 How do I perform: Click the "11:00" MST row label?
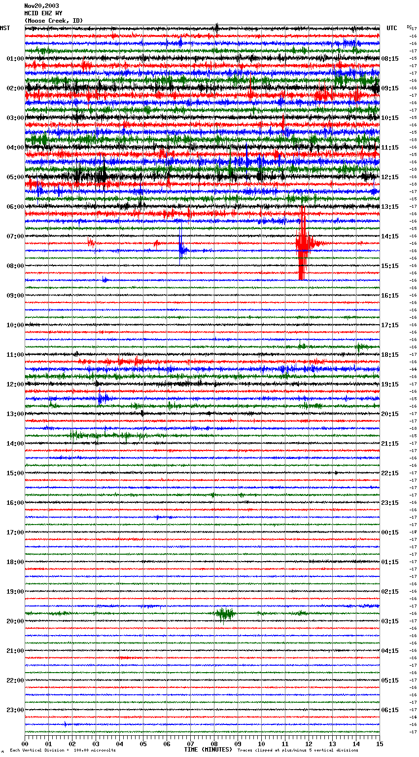[15, 355]
